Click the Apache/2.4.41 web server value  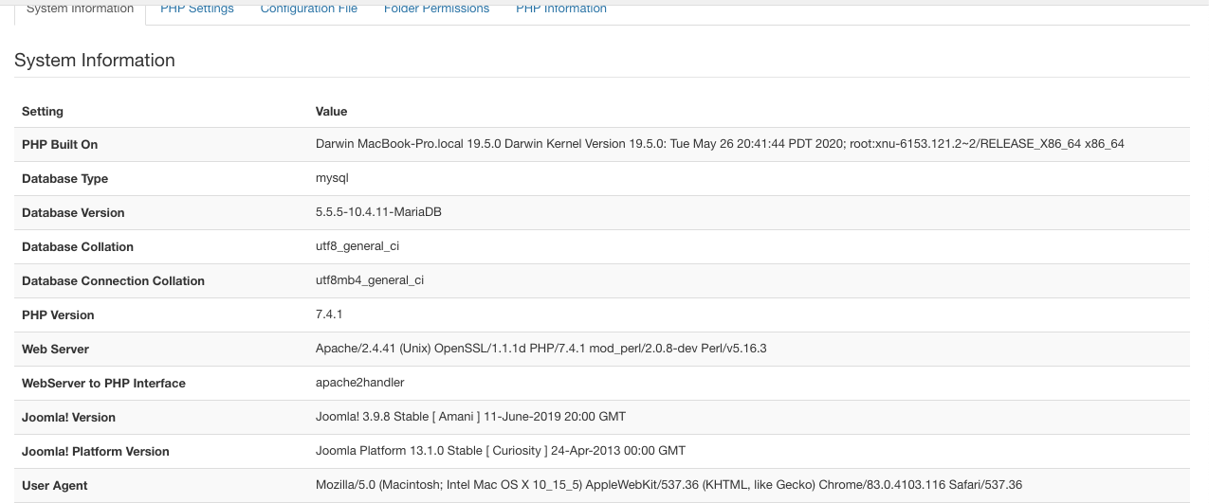coord(541,350)
